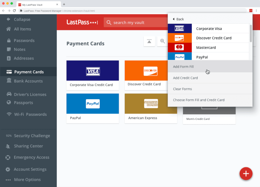
Task: Choose Add Form Fill menu entry
Action: pos(210,66)
